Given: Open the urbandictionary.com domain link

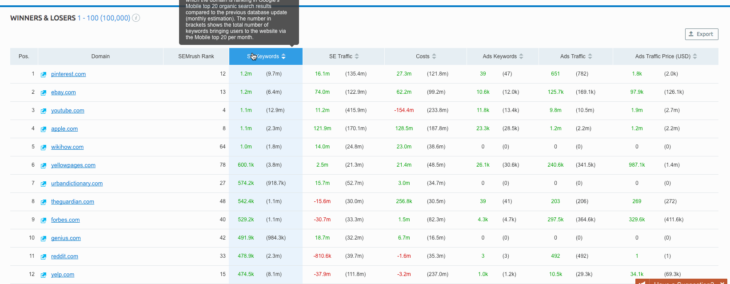Looking at the screenshot, I should click(x=77, y=184).
